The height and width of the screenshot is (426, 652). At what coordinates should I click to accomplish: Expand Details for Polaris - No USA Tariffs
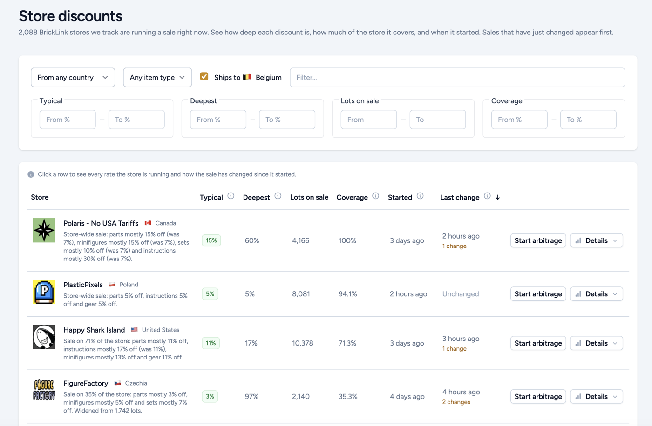pyautogui.click(x=597, y=240)
